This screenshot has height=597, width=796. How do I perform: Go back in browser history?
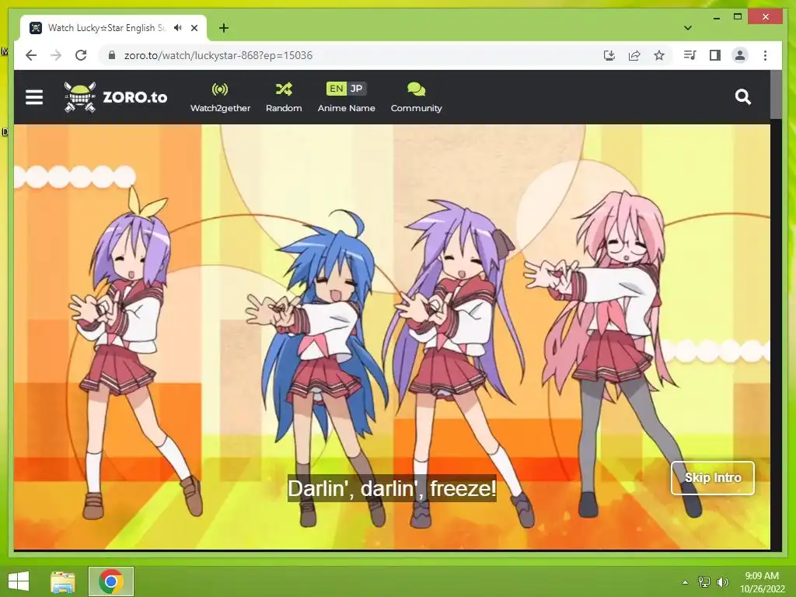click(x=31, y=55)
